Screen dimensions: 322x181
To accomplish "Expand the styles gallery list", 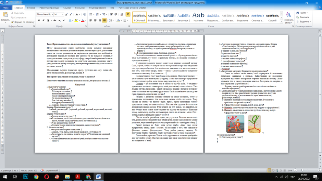I will (x=281, y=21).
